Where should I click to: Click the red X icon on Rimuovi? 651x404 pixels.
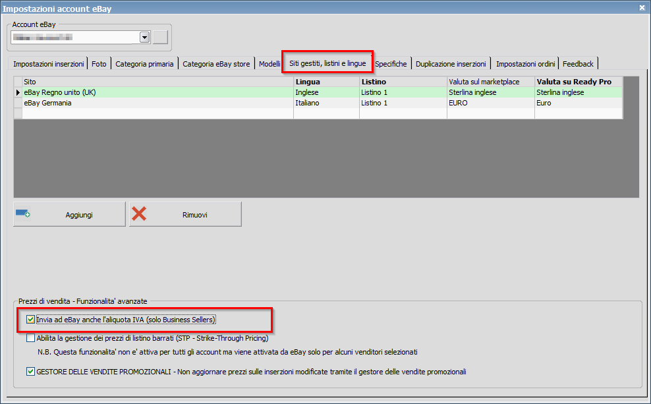click(x=139, y=214)
